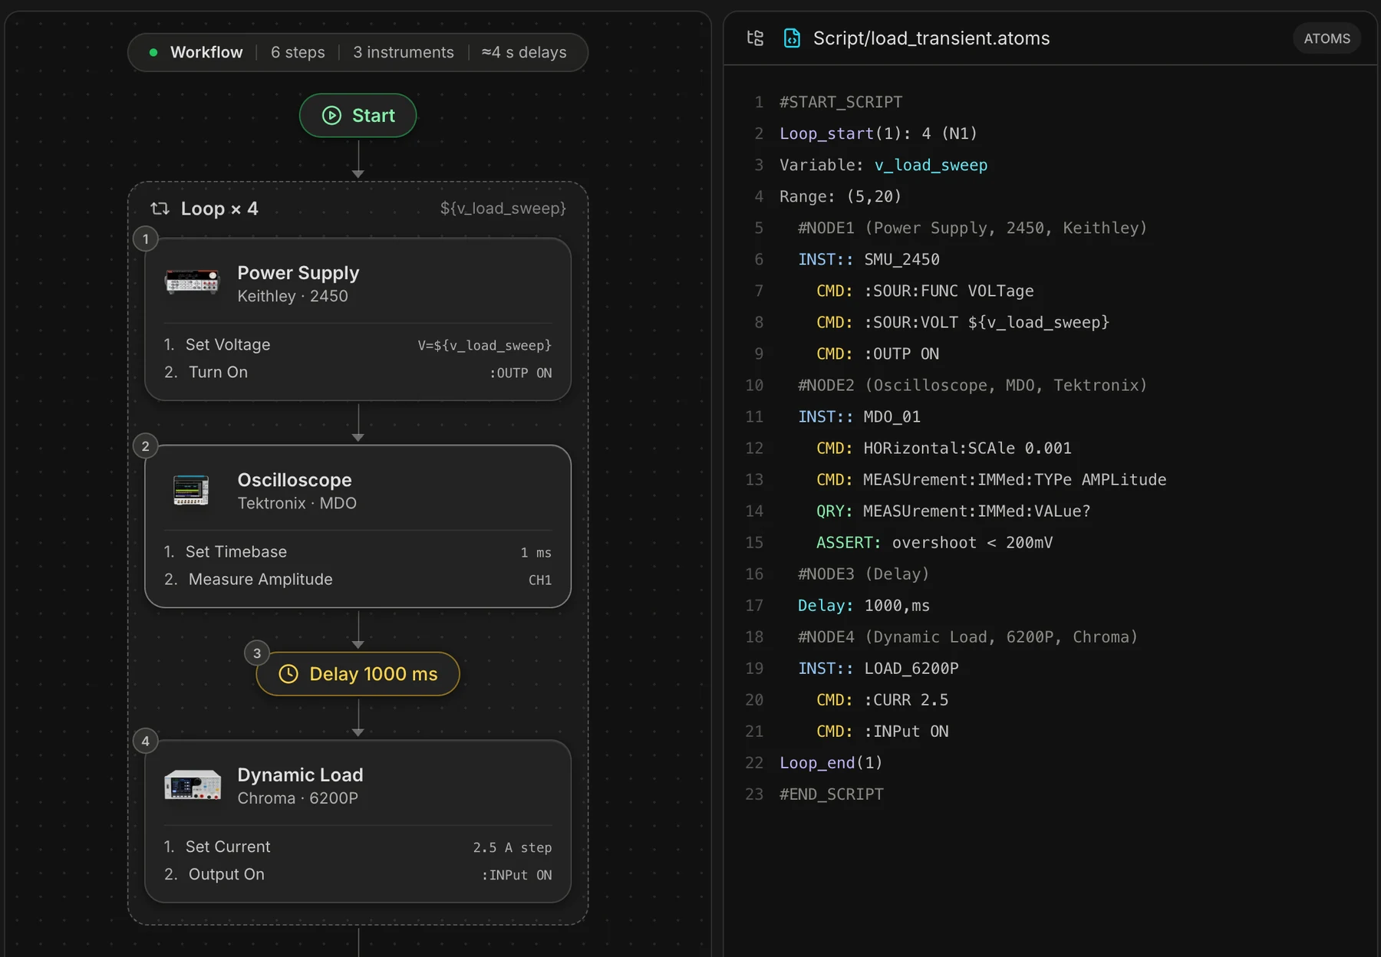Image resolution: width=1381 pixels, height=957 pixels.
Task: Click the :CURR 2.5 command line
Action: pos(882,699)
